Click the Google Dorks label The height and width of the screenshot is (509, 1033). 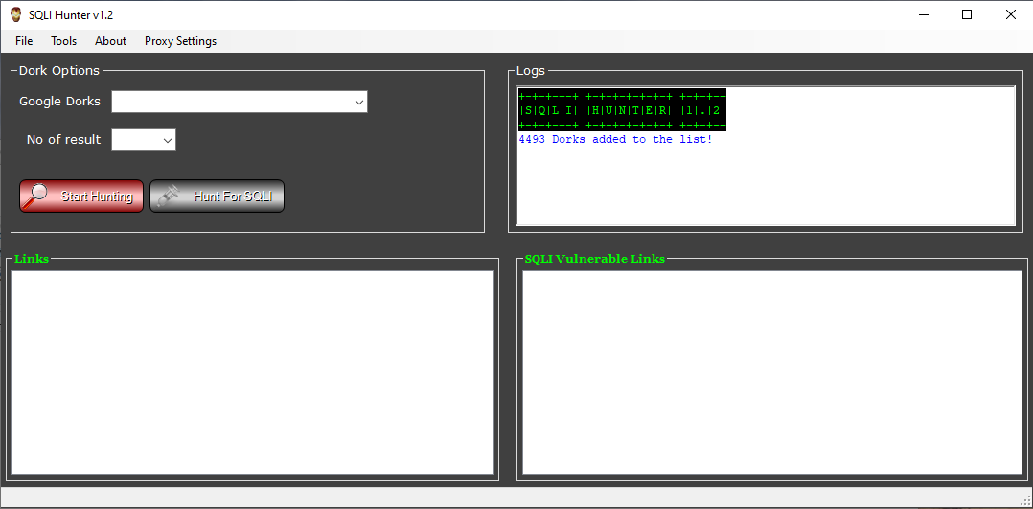click(60, 102)
